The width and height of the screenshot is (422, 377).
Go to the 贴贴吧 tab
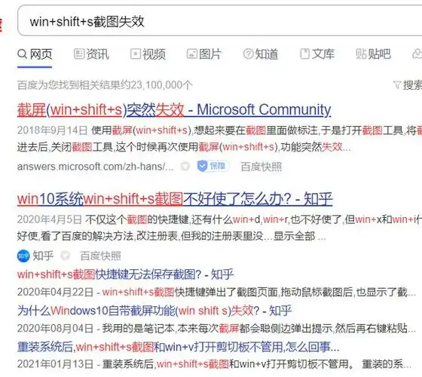point(373,54)
